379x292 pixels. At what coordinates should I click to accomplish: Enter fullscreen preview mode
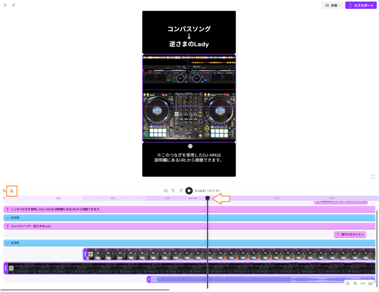(373, 177)
